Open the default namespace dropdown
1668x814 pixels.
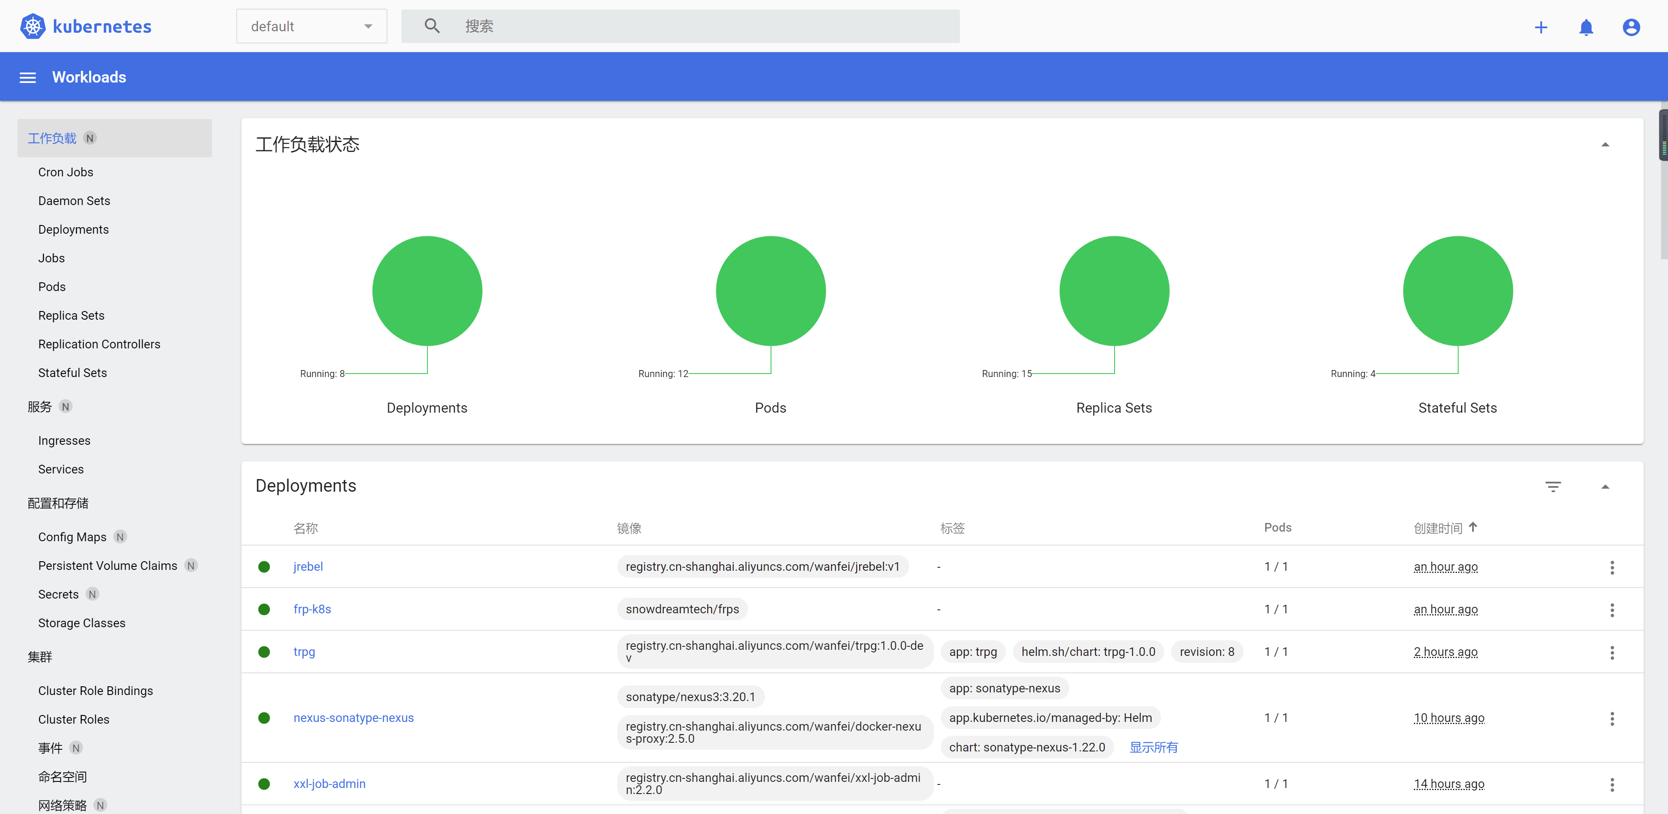pos(311,26)
